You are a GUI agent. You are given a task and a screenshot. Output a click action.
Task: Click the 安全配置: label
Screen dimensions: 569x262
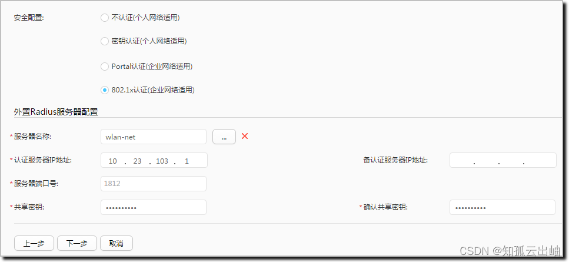coord(29,18)
